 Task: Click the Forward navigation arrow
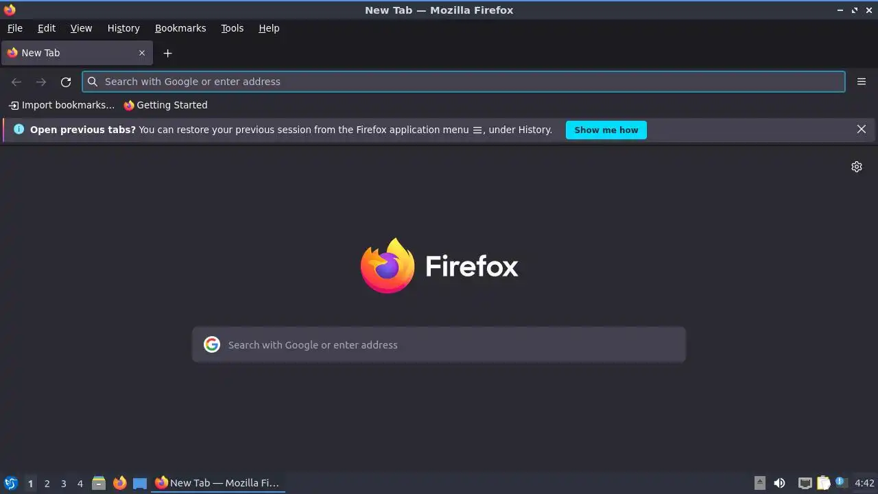[x=41, y=82]
